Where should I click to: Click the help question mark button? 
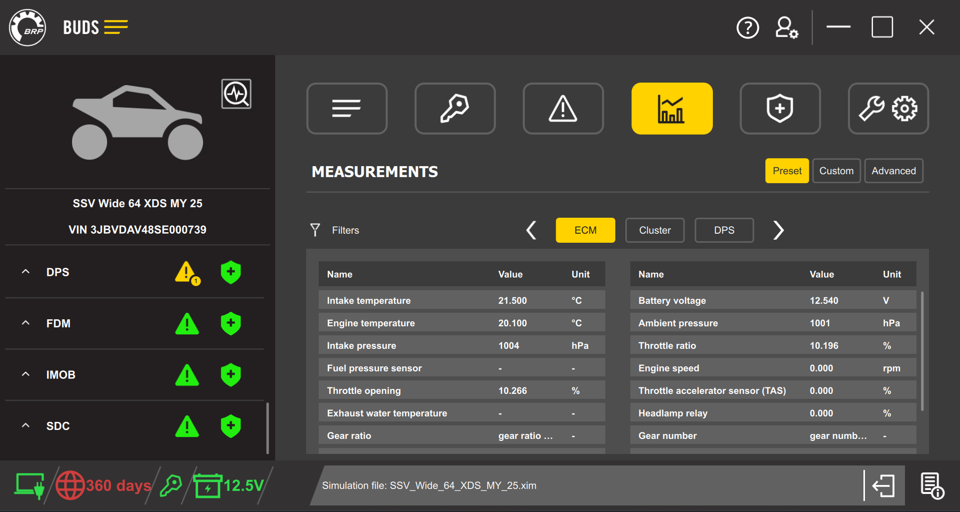point(747,28)
